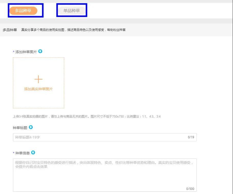This screenshot has height=194, width=233.
Task: Click the 添加真实种草图片 upload text
Action: (38, 89)
